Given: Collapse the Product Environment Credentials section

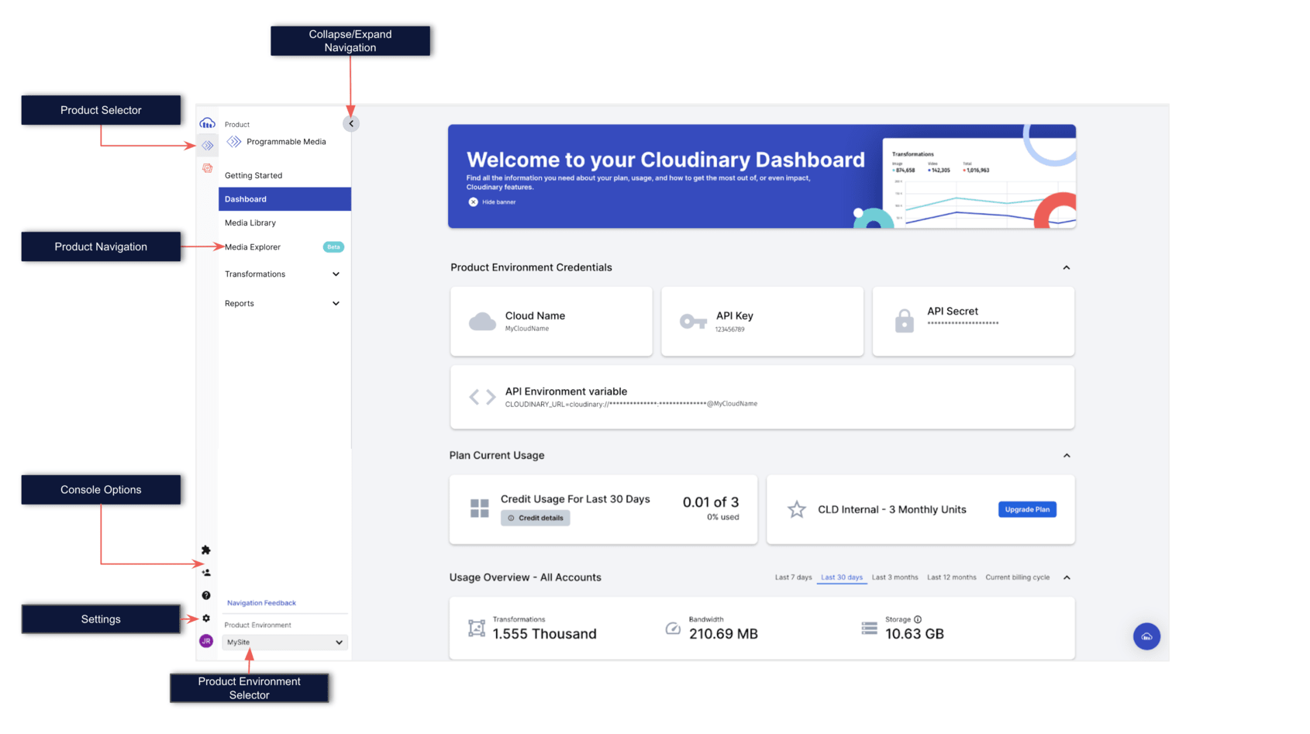Looking at the screenshot, I should coord(1067,267).
